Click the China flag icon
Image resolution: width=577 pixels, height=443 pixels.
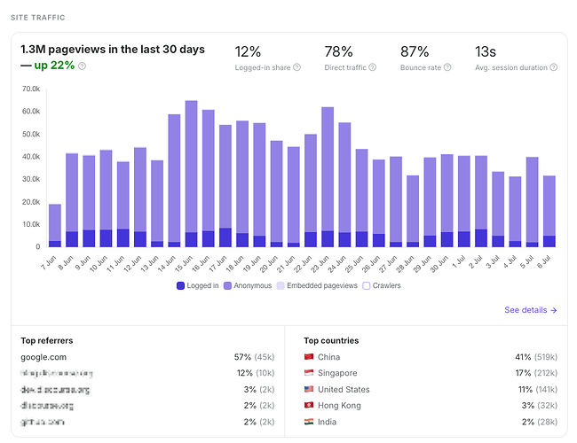(309, 357)
